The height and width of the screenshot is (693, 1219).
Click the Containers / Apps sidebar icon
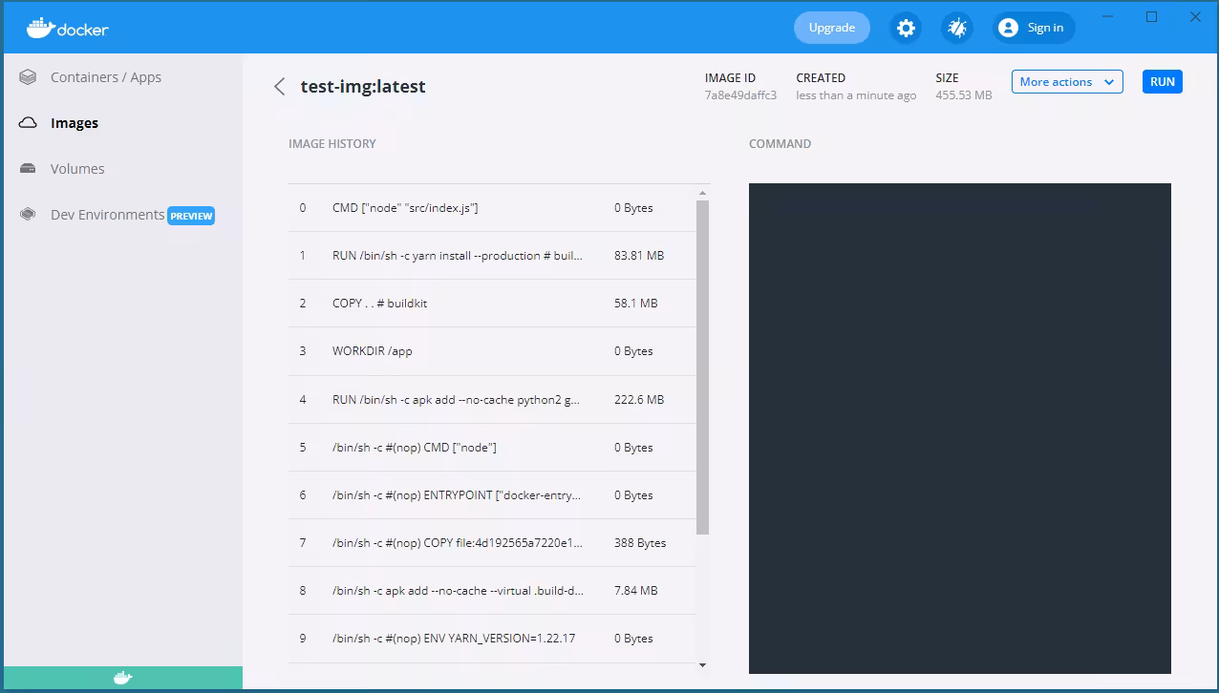[x=28, y=77]
